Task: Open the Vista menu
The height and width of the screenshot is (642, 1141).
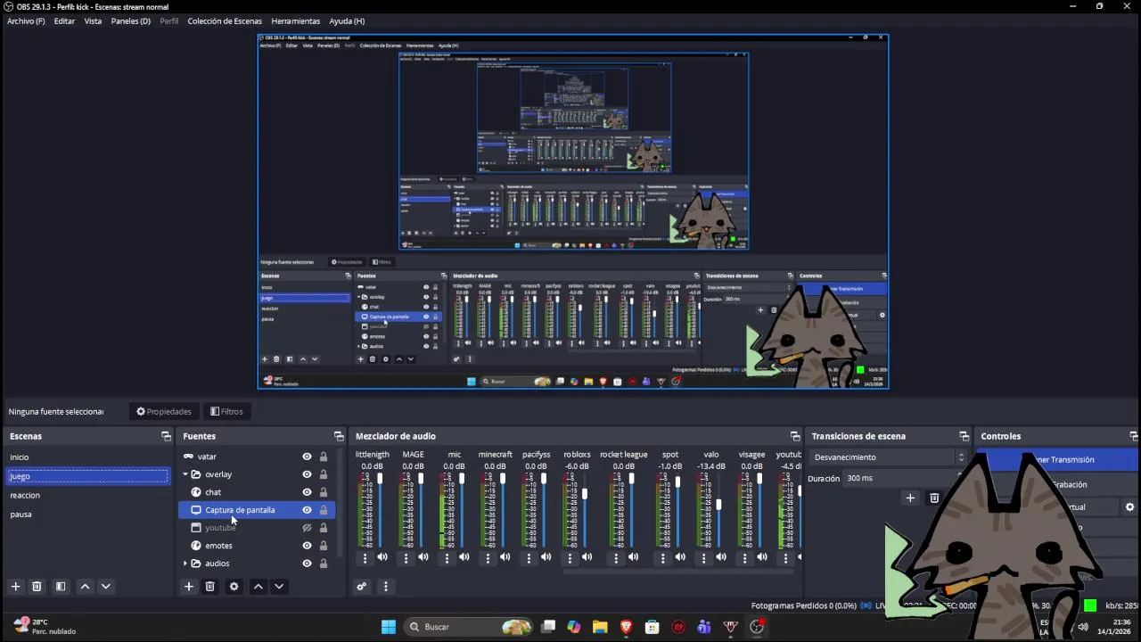Action: tap(93, 21)
